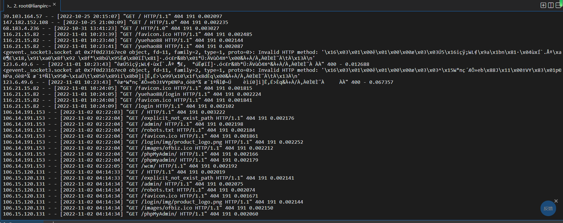Click the /explicit_not_exist_path entry from 106.14.191.153

(149, 118)
